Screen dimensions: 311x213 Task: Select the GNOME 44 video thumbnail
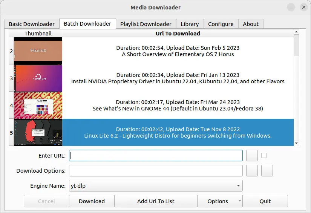pyautogui.click(x=38, y=105)
